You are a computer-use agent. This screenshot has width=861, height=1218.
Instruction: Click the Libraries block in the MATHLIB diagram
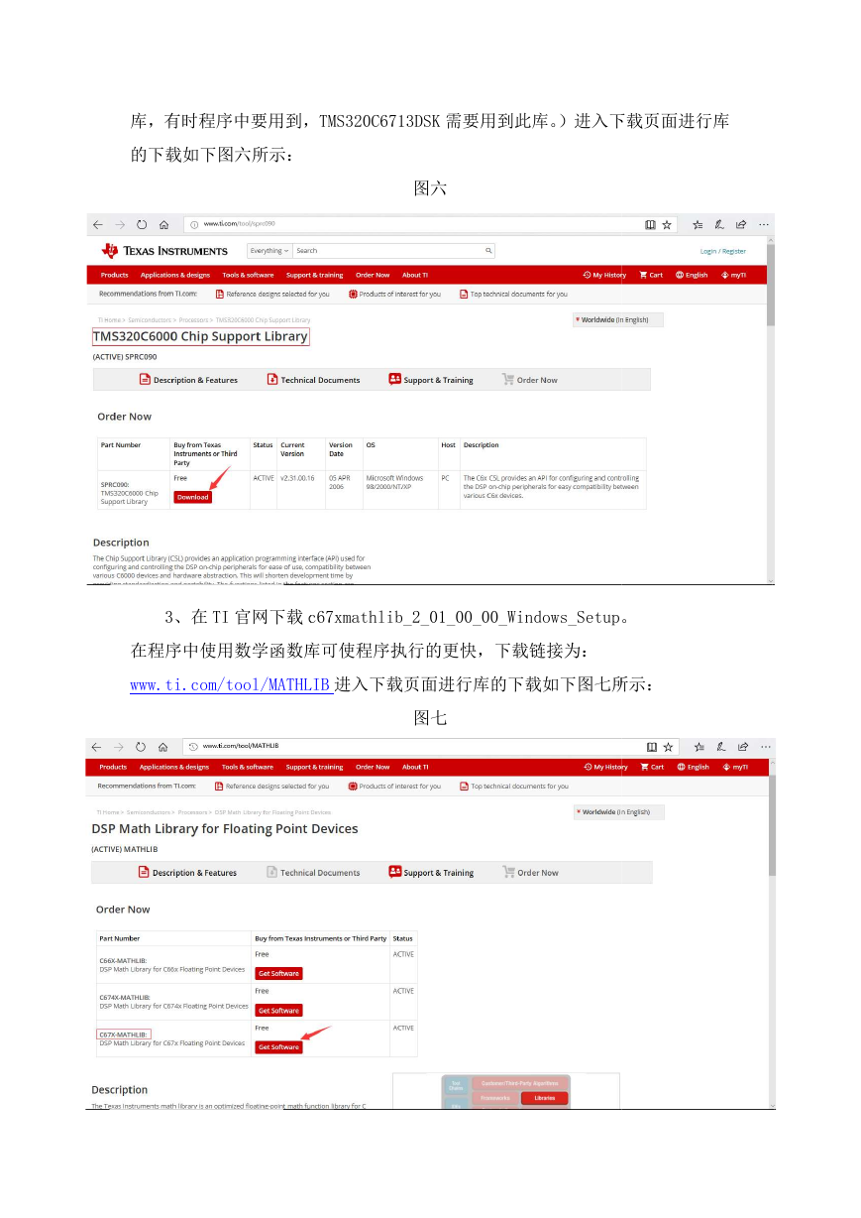click(x=545, y=1098)
